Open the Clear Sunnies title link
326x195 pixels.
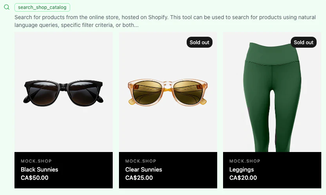tap(144, 170)
